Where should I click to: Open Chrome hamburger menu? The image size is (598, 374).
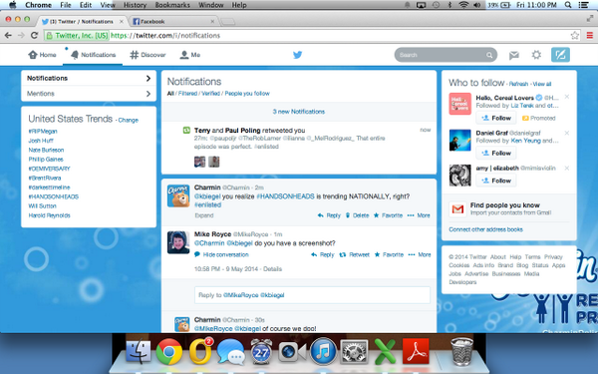click(x=590, y=36)
